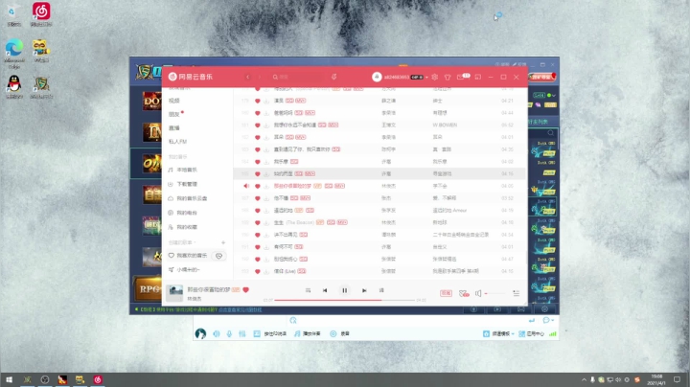Select the 我喜欢的音乐 playlist
Image resolution: width=690 pixels, height=387 pixels.
(x=192, y=256)
